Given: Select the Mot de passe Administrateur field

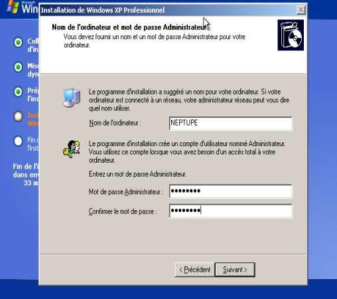Looking at the screenshot, I should click(x=230, y=191).
